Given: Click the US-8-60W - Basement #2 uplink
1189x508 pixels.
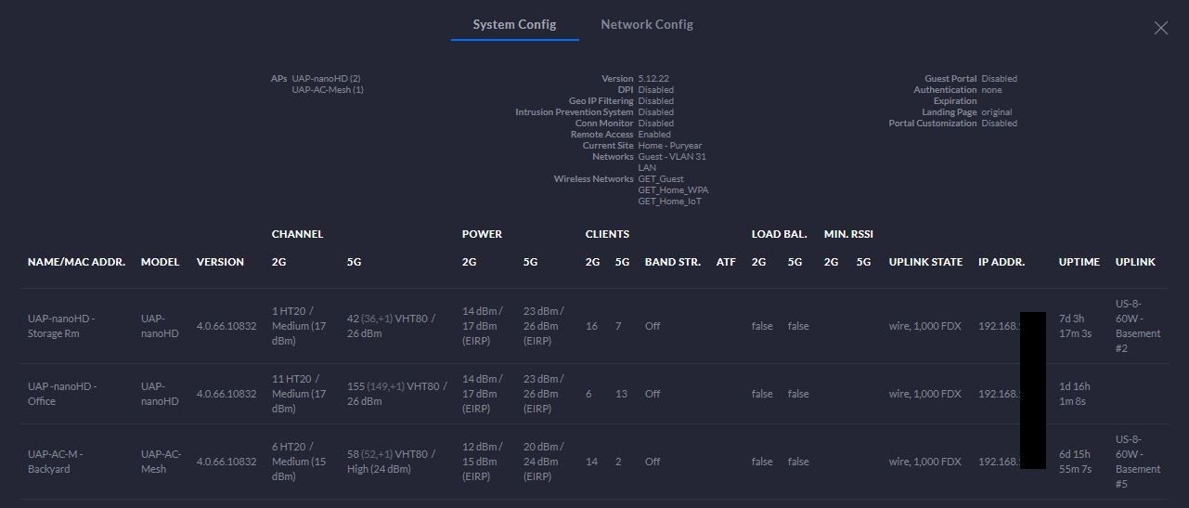Looking at the screenshot, I should pos(1137,326).
